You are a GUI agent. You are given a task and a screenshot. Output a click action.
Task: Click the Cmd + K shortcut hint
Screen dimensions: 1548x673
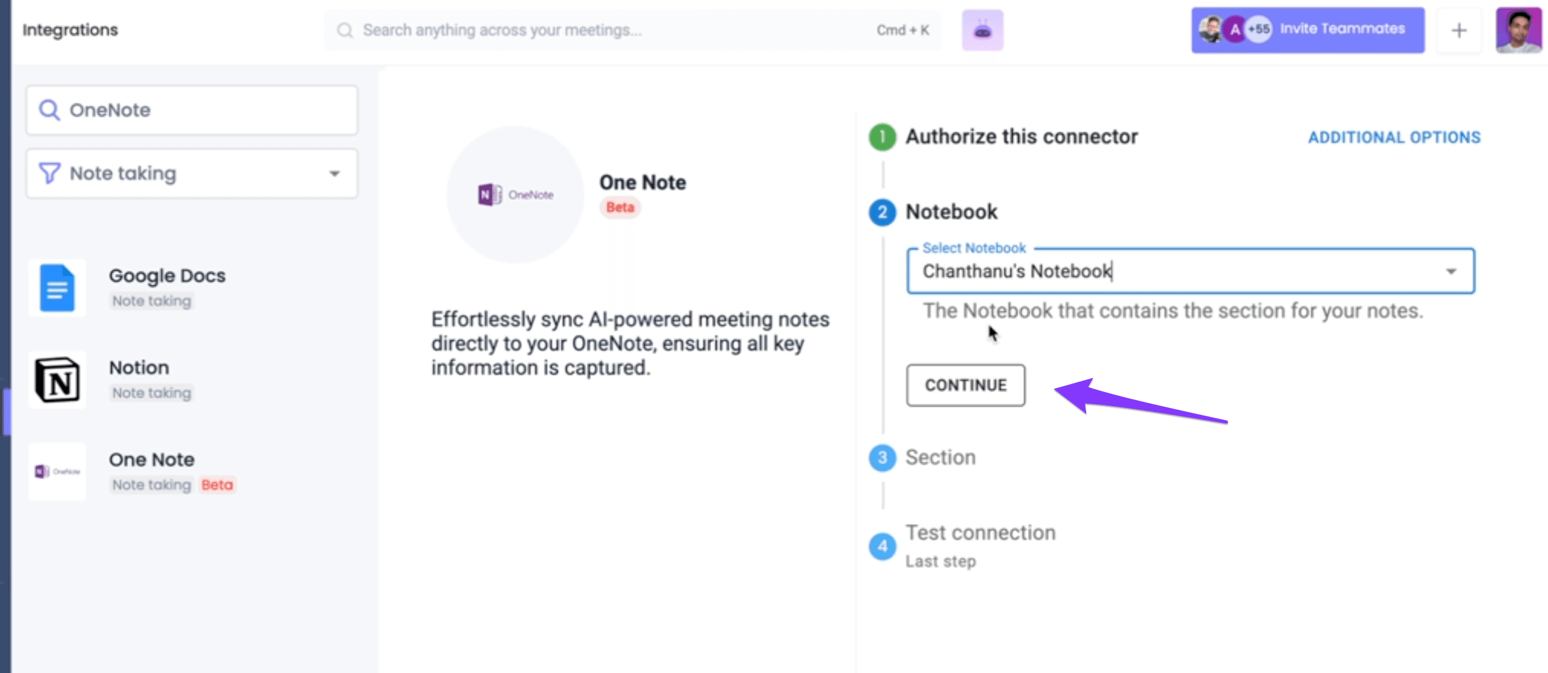pos(902,30)
